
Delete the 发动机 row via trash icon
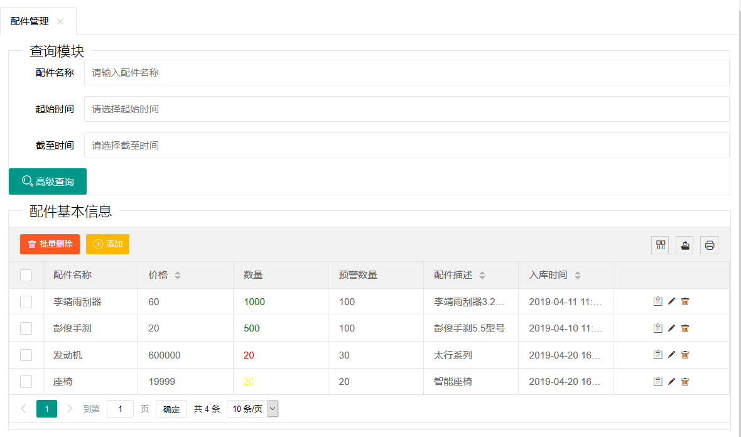(x=685, y=355)
